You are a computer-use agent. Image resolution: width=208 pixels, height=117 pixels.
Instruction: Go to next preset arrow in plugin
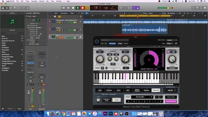coord(106,43)
